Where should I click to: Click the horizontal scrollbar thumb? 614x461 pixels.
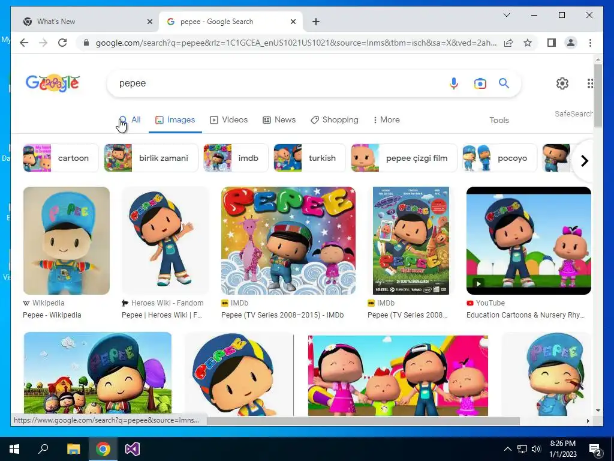[363, 421]
